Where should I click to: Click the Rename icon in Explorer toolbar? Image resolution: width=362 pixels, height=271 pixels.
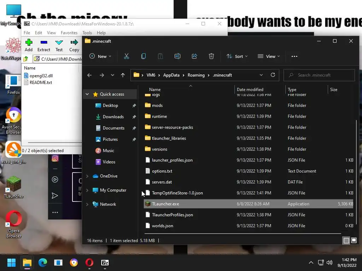(177, 56)
